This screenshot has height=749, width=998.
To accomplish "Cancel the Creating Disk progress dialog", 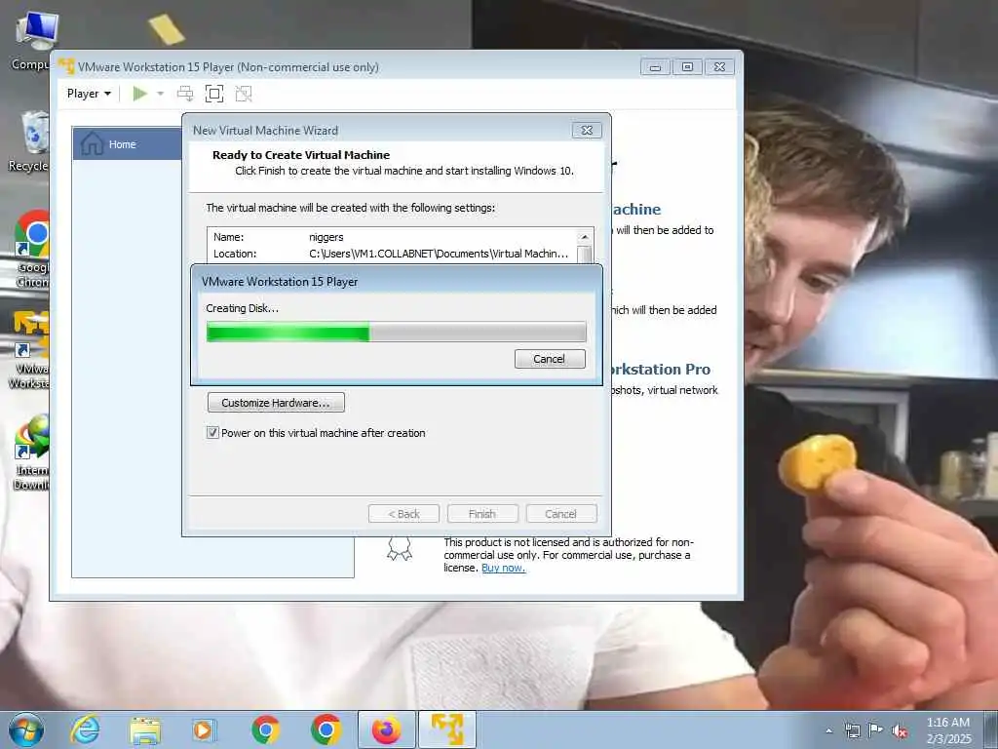I will pyautogui.click(x=550, y=359).
